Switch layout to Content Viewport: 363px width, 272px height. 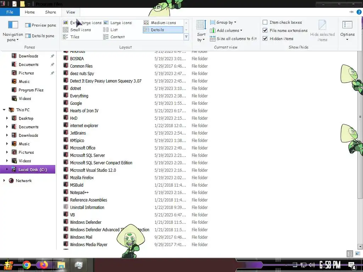click(x=114, y=37)
